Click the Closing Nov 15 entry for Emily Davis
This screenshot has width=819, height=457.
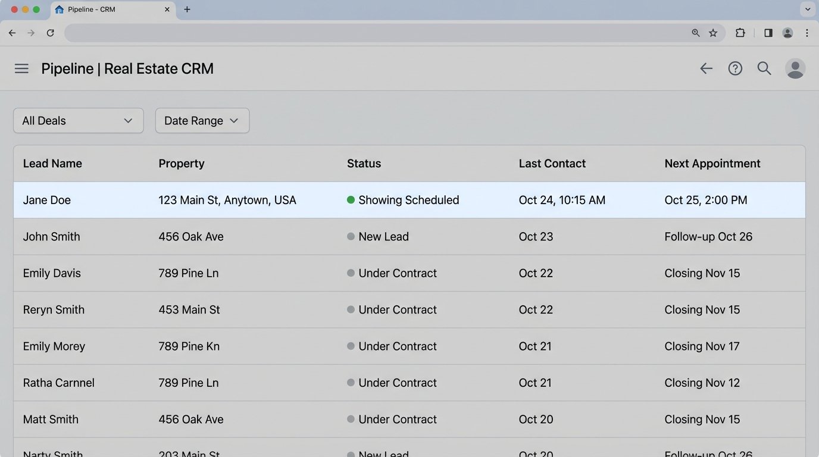click(702, 273)
